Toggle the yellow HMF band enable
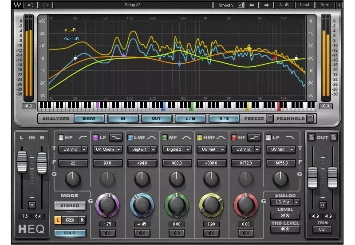 click(x=199, y=138)
